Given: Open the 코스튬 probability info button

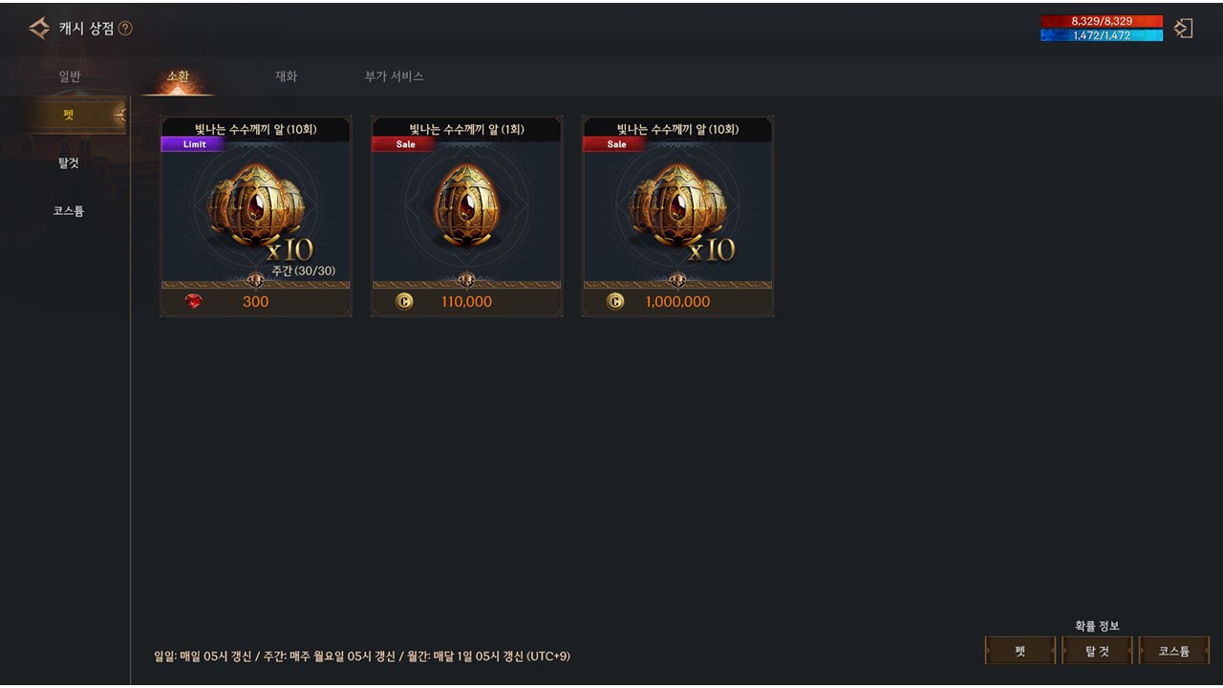Looking at the screenshot, I should click(x=1174, y=651).
